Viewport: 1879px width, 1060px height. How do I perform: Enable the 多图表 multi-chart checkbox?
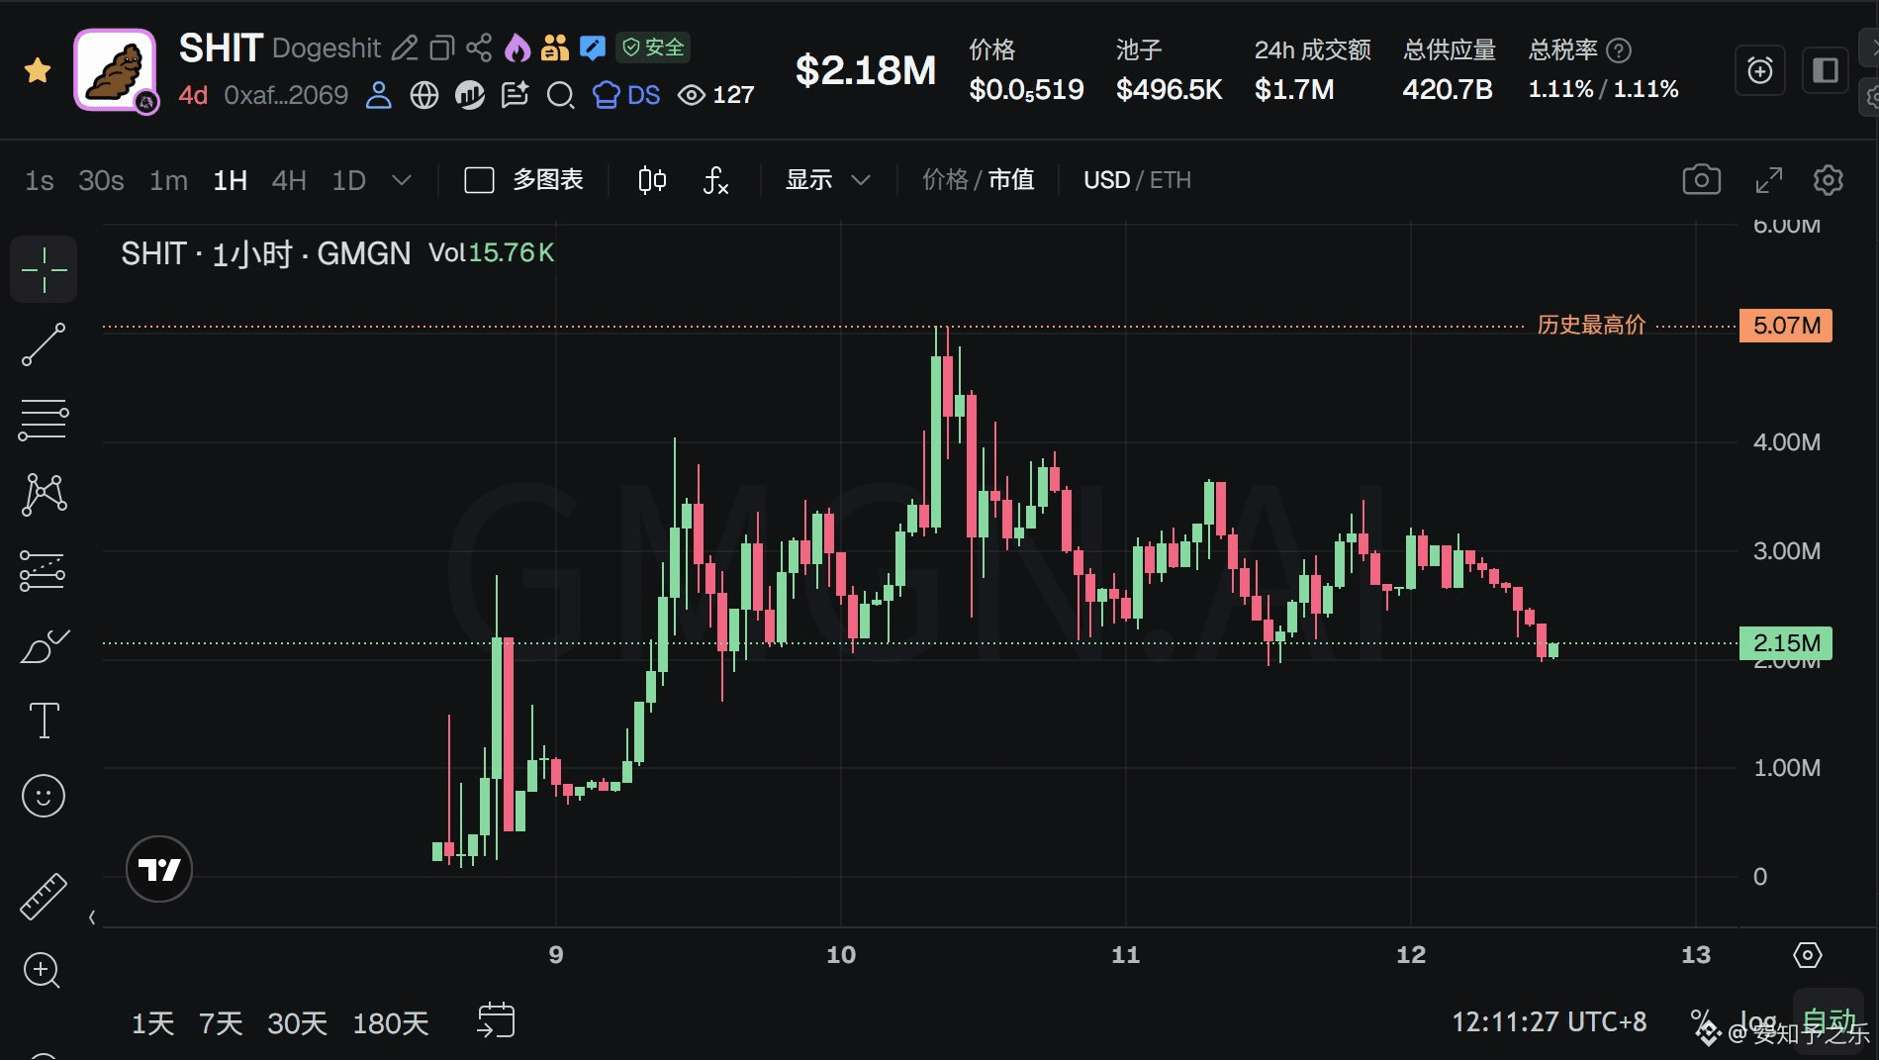[480, 180]
